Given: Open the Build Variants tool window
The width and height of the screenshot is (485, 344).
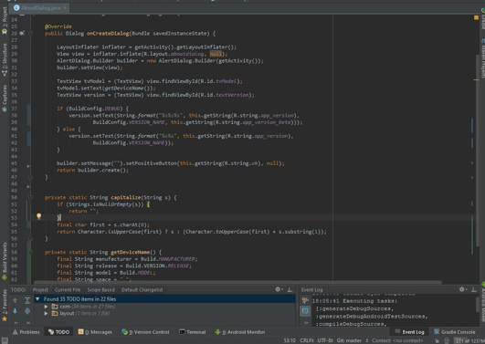Looking at the screenshot, I should 5,261.
